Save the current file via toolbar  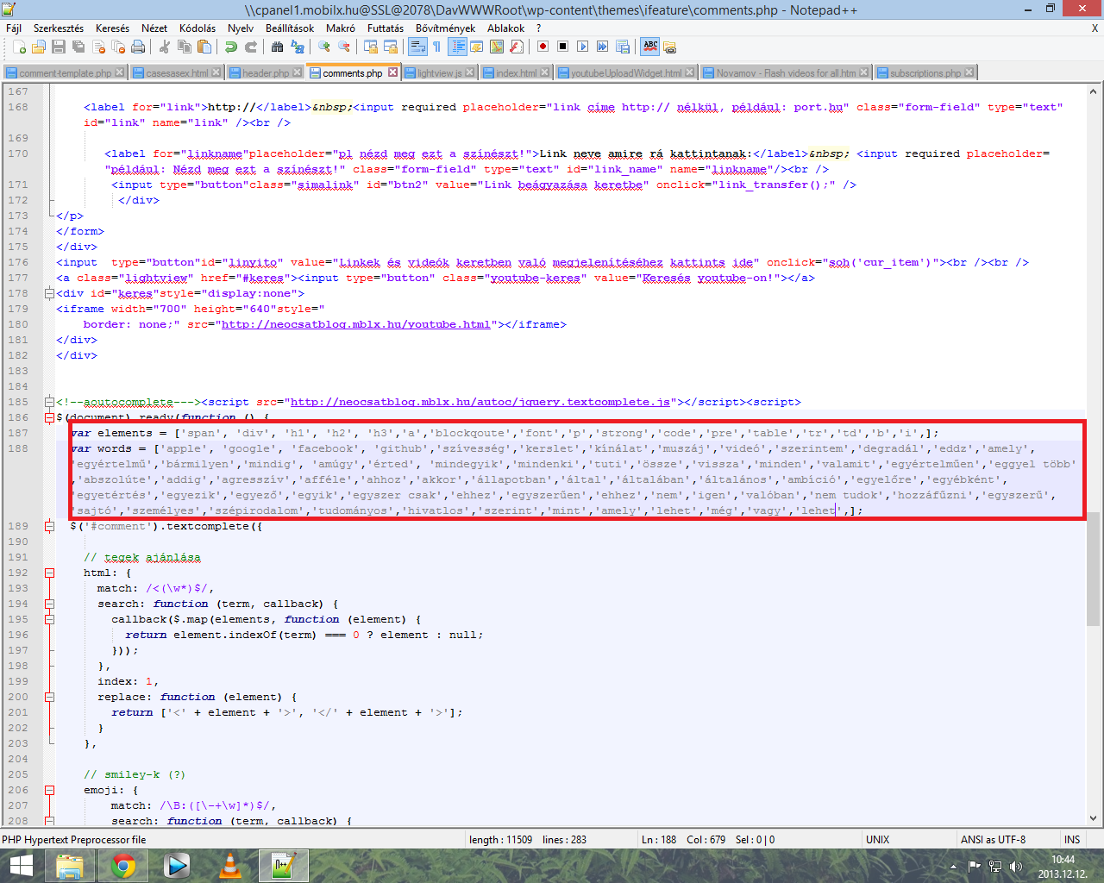(x=59, y=47)
